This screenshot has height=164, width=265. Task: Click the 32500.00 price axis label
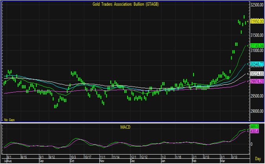(256, 5)
